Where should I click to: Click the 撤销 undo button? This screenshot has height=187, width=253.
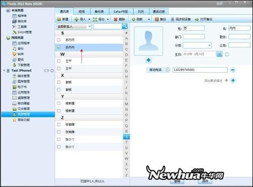(x=177, y=181)
